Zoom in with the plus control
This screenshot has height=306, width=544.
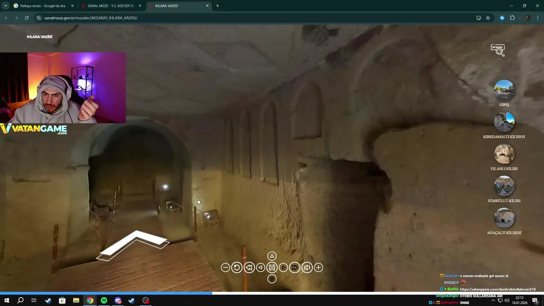tap(318, 267)
